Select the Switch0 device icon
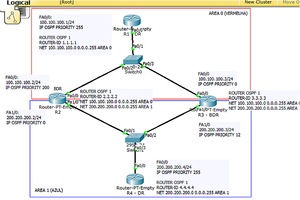 click(x=133, y=60)
